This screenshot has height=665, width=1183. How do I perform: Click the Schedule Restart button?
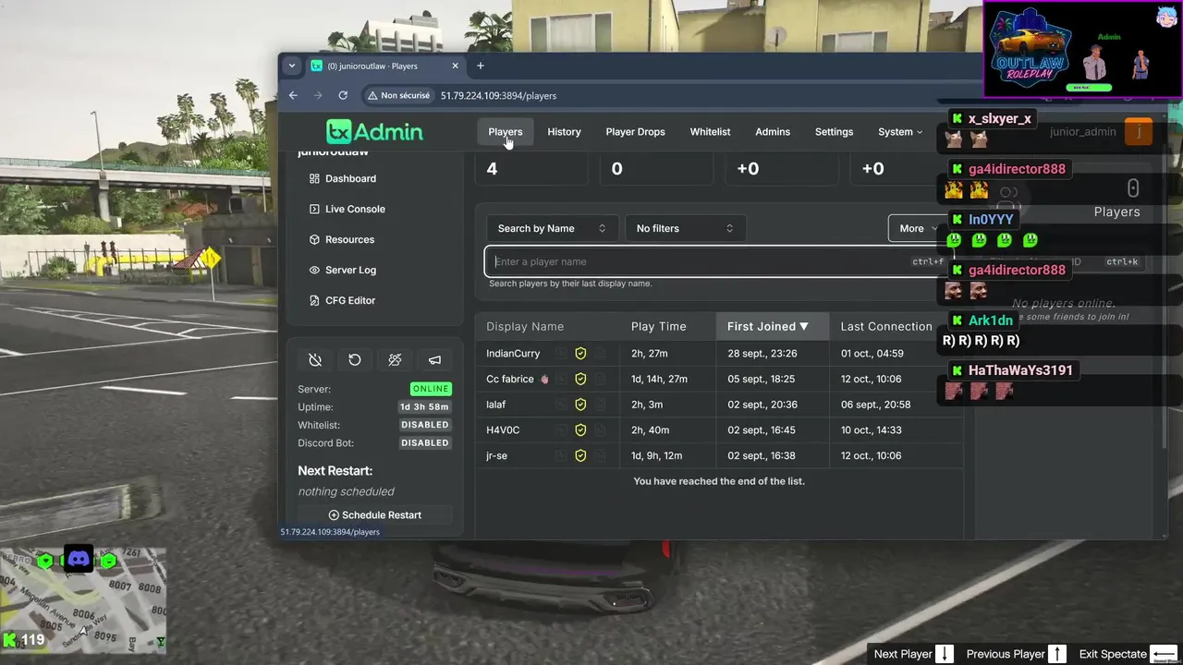click(x=375, y=514)
